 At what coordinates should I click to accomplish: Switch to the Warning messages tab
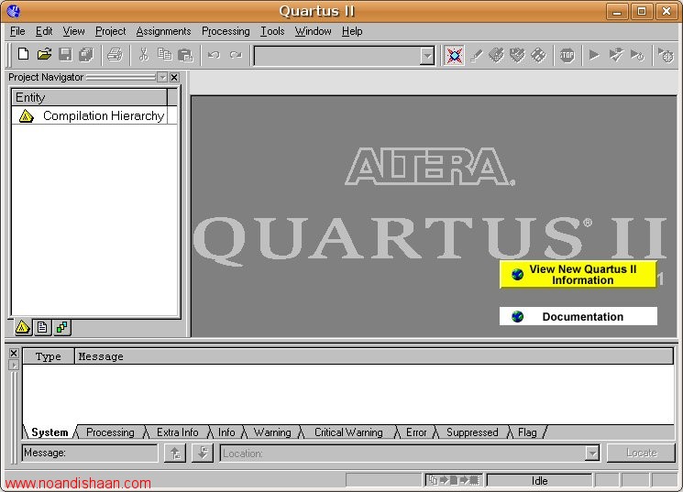[x=272, y=432]
